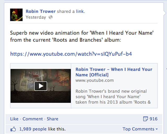Image resolution: width=167 pixels, height=134 pixels.
Task: Click the public globe privacy icon
Action: [51, 17]
